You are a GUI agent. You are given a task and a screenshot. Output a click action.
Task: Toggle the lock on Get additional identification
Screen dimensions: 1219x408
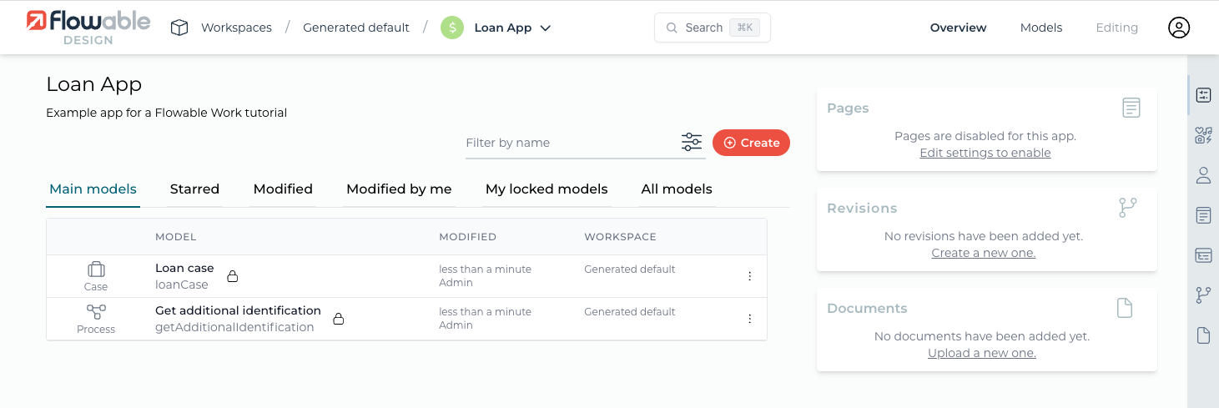point(339,319)
